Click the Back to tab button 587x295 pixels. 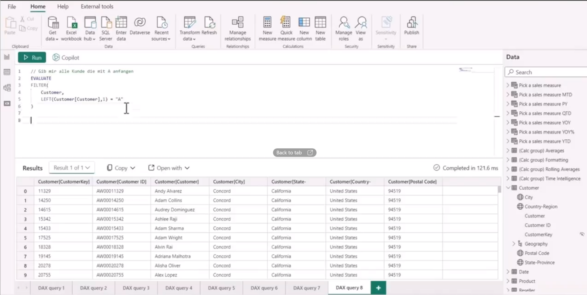point(294,152)
